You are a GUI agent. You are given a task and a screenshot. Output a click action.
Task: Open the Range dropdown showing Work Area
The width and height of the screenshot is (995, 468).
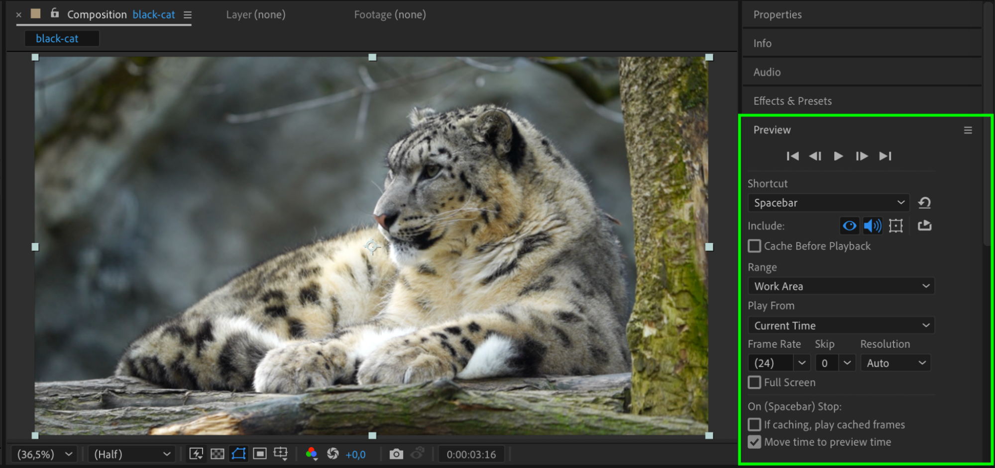coord(841,286)
